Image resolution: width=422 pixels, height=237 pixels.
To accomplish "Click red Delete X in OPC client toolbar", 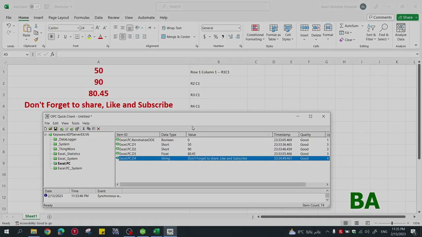I will click(x=98, y=129).
